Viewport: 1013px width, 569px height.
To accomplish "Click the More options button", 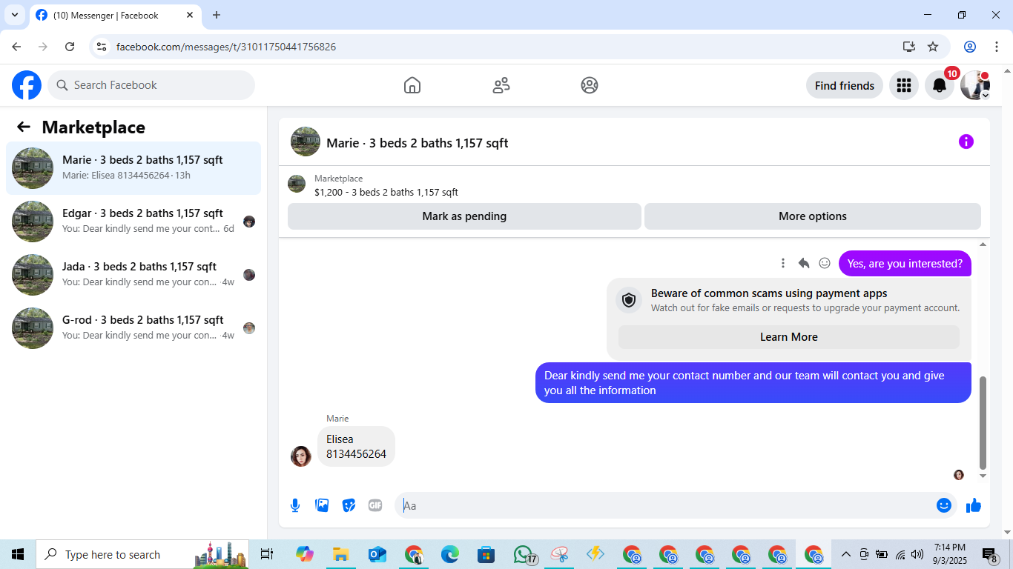I will [x=813, y=216].
